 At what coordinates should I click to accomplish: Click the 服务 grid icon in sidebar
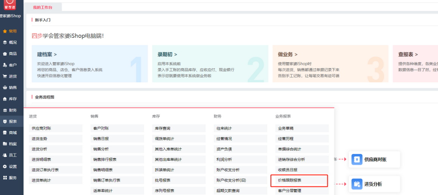pyautogui.click(x=5, y=178)
